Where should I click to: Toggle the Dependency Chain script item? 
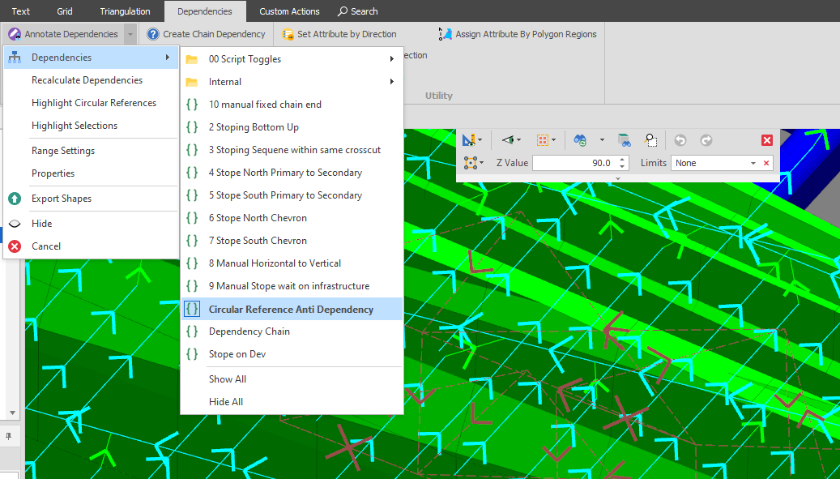(249, 331)
